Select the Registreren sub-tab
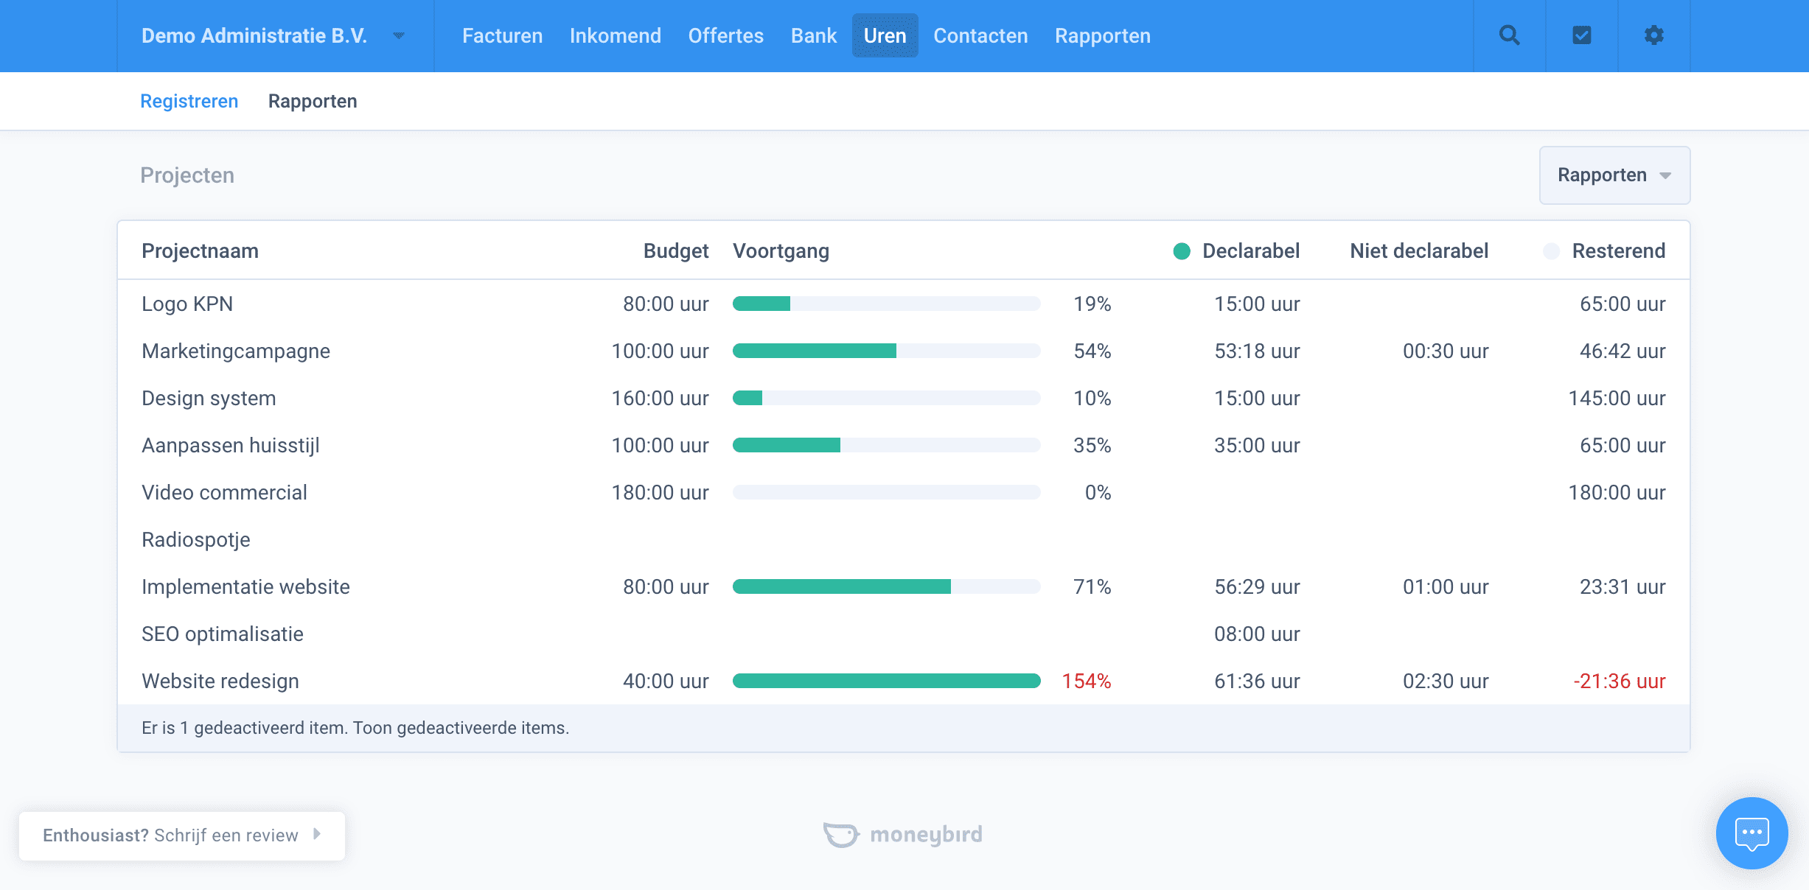The image size is (1809, 890). tap(189, 101)
